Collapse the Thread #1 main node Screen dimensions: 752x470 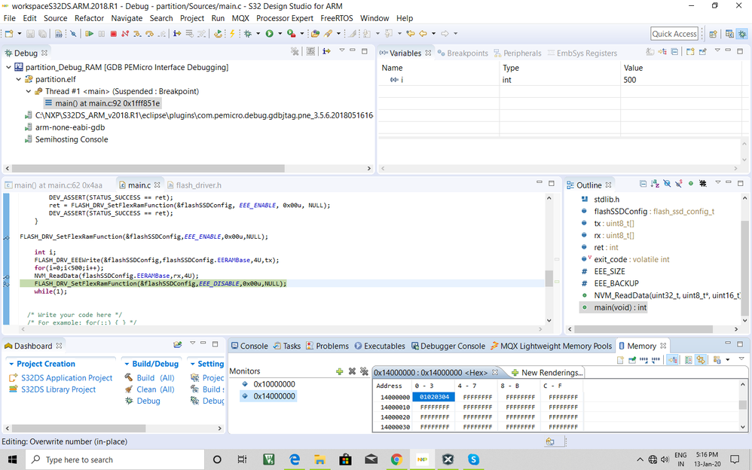pos(29,91)
